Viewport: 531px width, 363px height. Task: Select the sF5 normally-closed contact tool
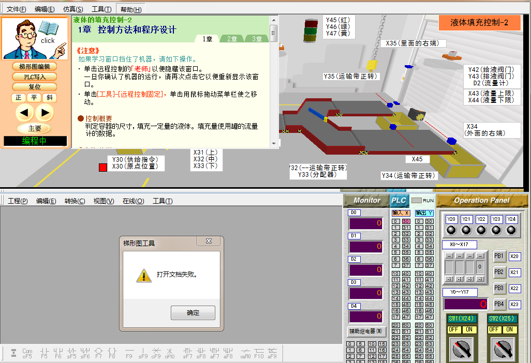(x=71, y=353)
